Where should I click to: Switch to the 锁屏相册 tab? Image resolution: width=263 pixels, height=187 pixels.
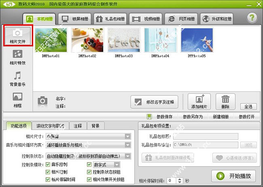pyautogui.click(x=74, y=19)
